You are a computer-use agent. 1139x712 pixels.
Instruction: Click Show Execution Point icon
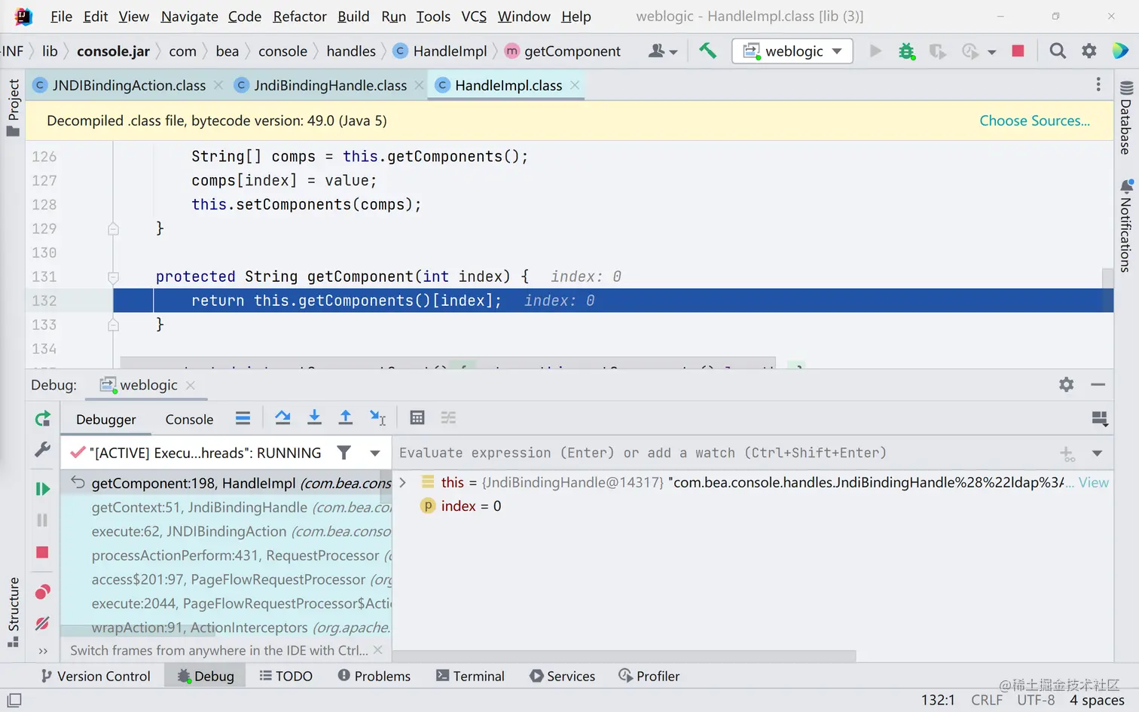pos(243,417)
